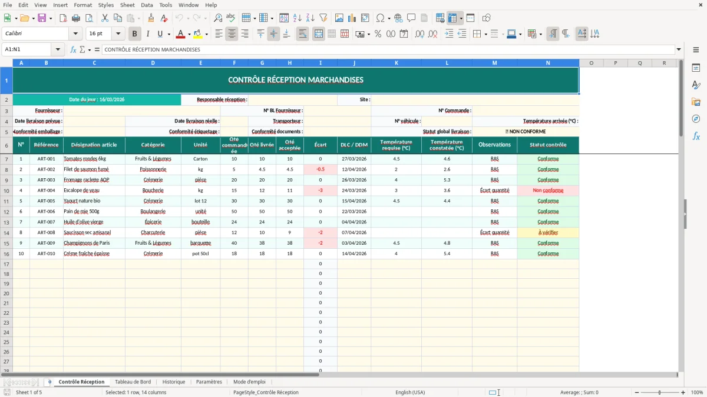
Task: Adjust the zoom slider
Action: point(659,392)
